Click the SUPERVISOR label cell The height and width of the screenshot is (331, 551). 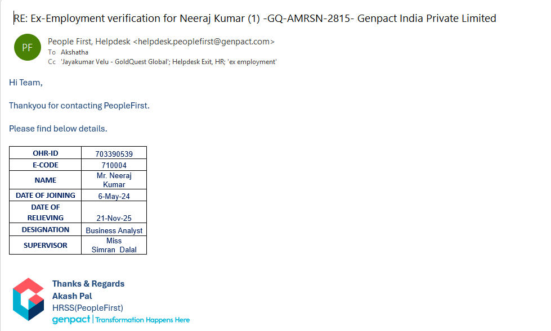point(46,246)
